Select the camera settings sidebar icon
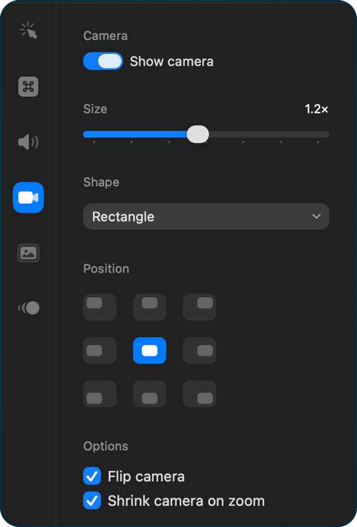The image size is (357, 527). coord(28,198)
